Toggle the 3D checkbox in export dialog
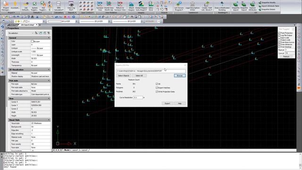 click(x=157, y=84)
